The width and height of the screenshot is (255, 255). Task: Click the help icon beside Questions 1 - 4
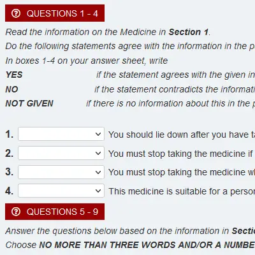[x=16, y=13]
